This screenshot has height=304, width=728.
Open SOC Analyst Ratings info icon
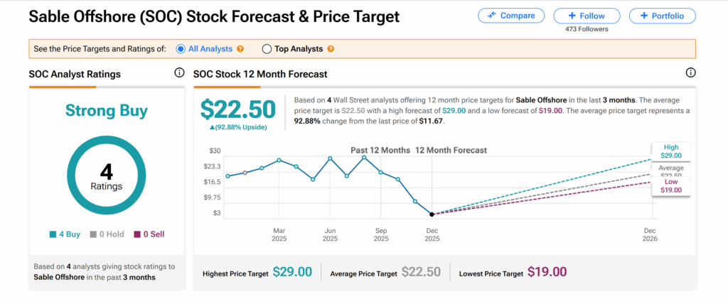(x=179, y=73)
